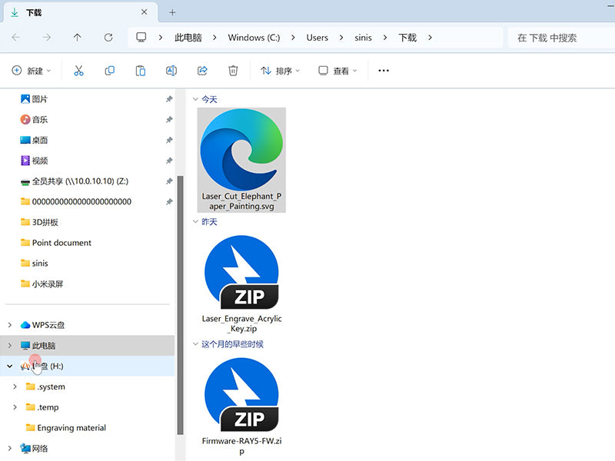Add a new tab with plus button
Viewport: 615px width, 461px height.
172,12
